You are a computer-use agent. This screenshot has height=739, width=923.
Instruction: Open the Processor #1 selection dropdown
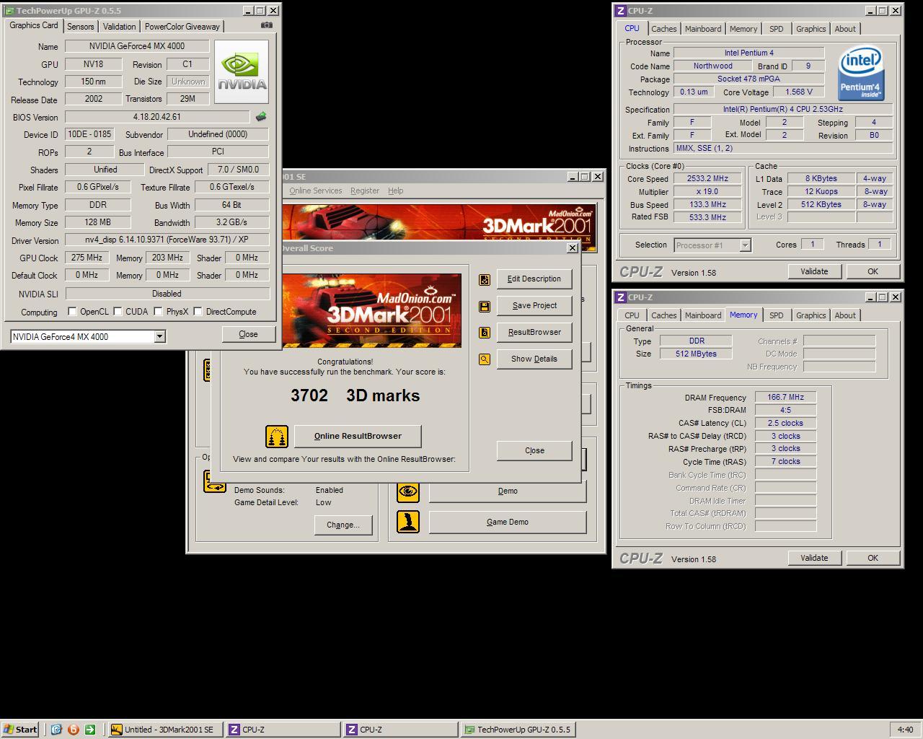[745, 245]
